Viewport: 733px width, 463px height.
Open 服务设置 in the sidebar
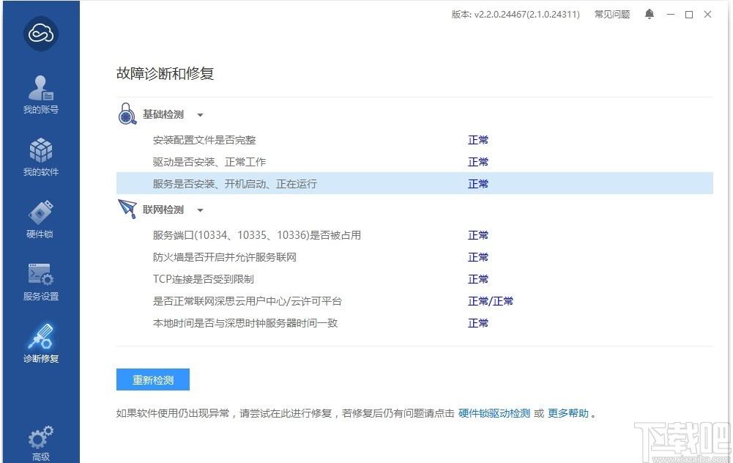pos(41,281)
